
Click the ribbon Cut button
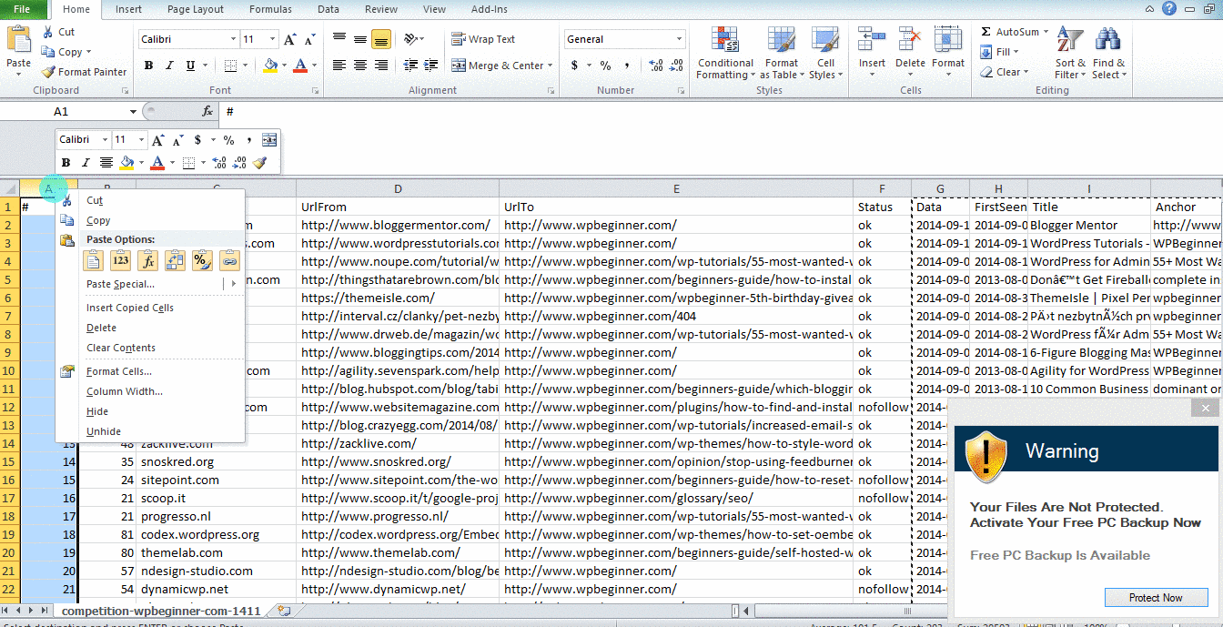coord(58,32)
